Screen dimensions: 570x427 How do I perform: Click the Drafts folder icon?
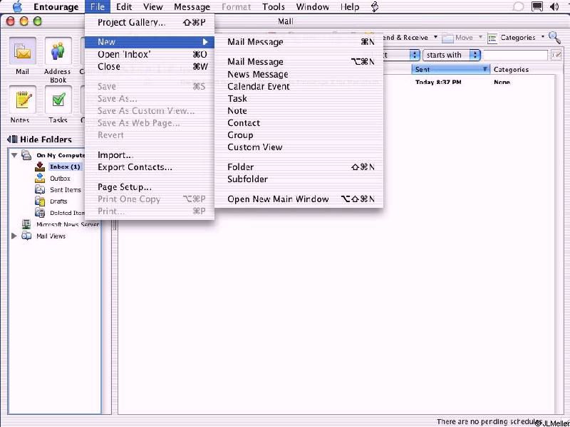(40, 201)
